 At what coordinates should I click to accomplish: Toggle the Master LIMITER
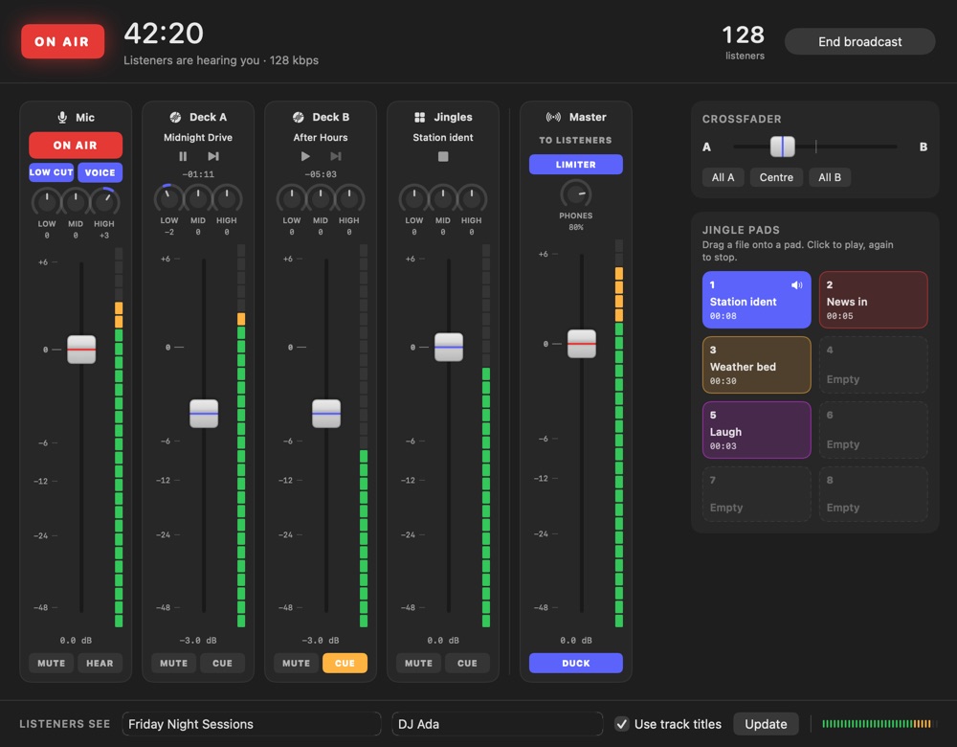tap(575, 165)
